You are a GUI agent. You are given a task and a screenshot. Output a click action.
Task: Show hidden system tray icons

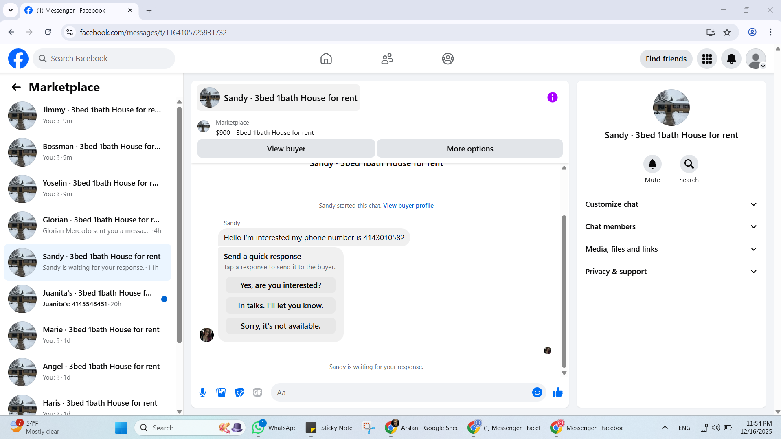click(665, 428)
